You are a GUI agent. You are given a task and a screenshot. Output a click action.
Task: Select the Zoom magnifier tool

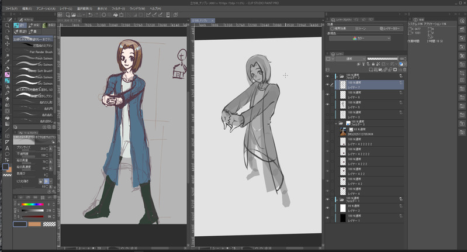(x=7, y=26)
